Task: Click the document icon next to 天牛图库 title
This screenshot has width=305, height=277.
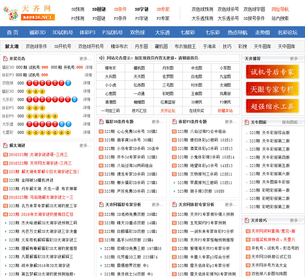Action: click(x=246, y=122)
